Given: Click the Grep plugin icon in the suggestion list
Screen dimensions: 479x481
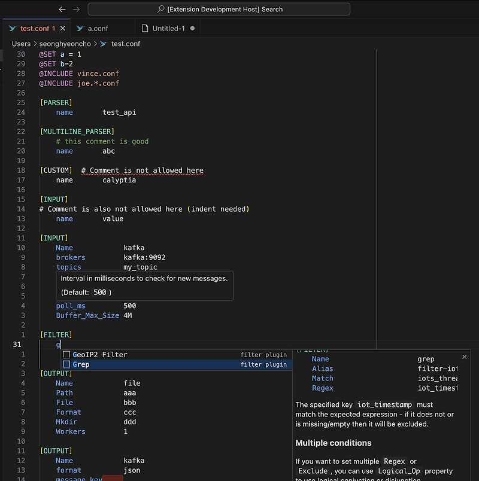Looking at the screenshot, I should click(x=67, y=364).
